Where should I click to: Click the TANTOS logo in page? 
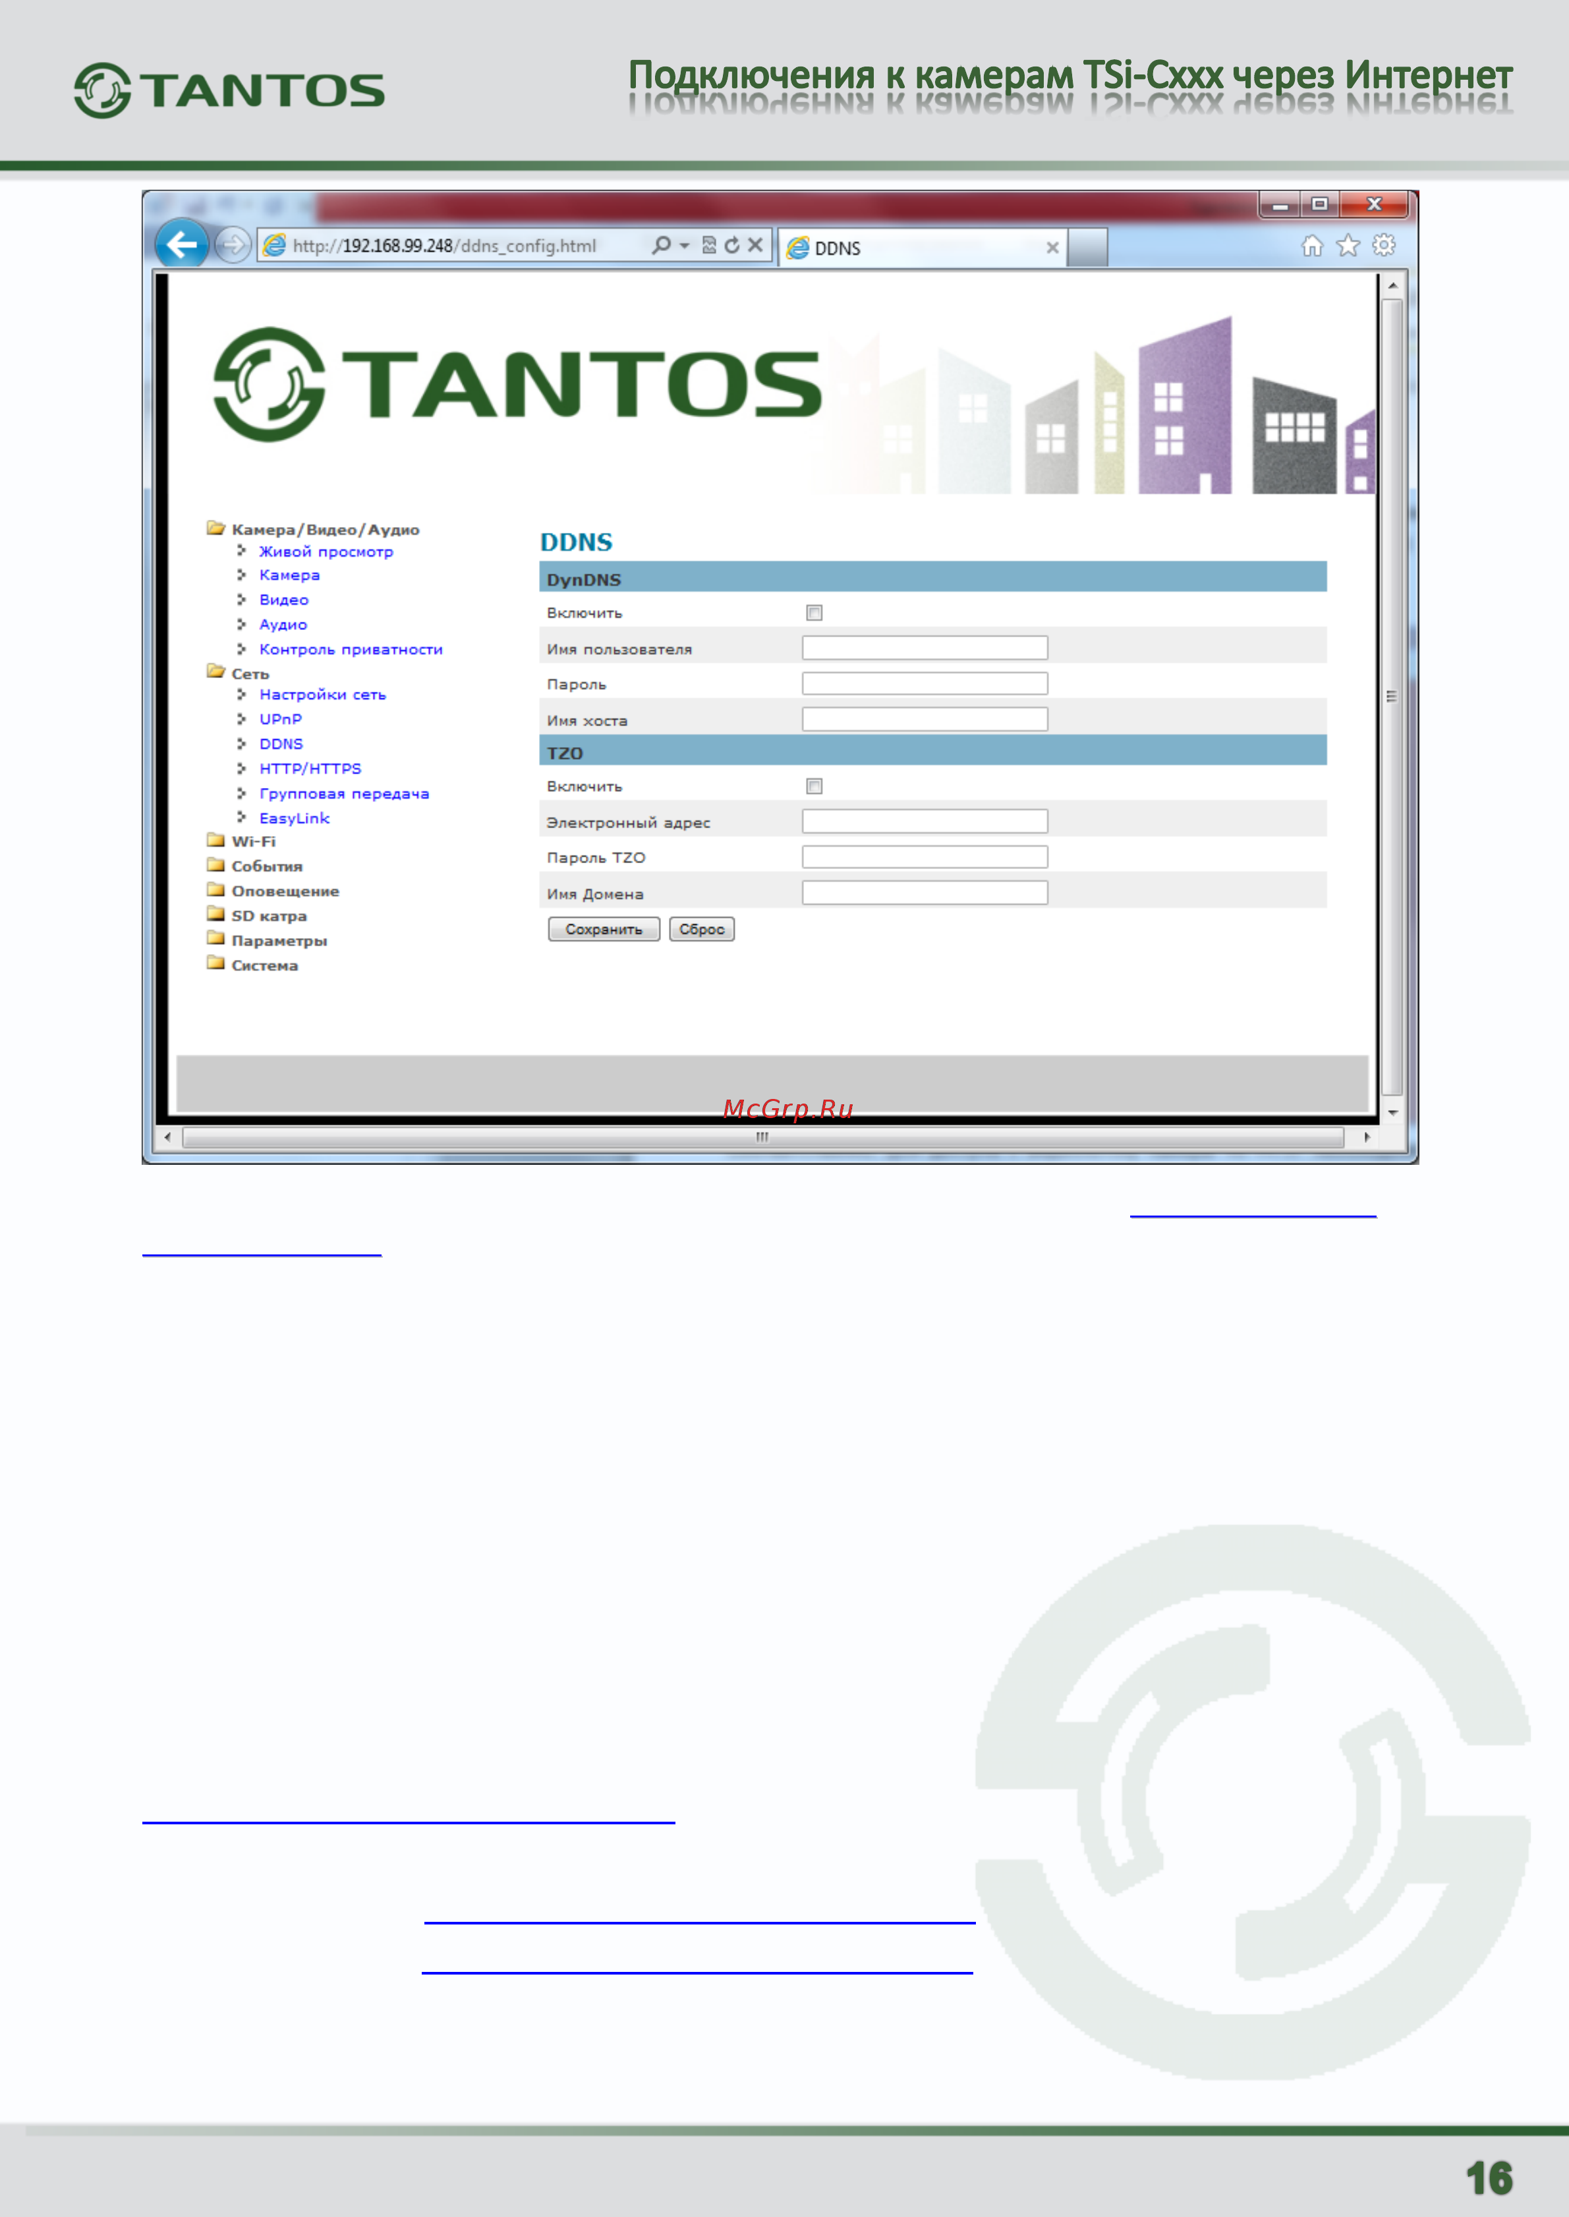pyautogui.click(x=517, y=385)
